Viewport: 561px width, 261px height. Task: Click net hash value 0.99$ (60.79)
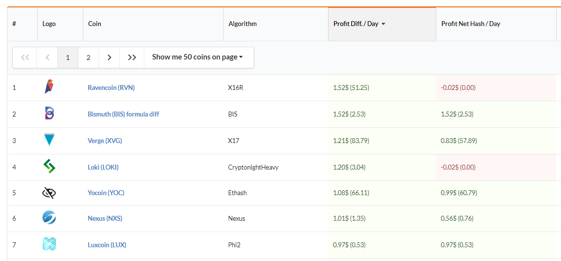pyautogui.click(x=459, y=193)
